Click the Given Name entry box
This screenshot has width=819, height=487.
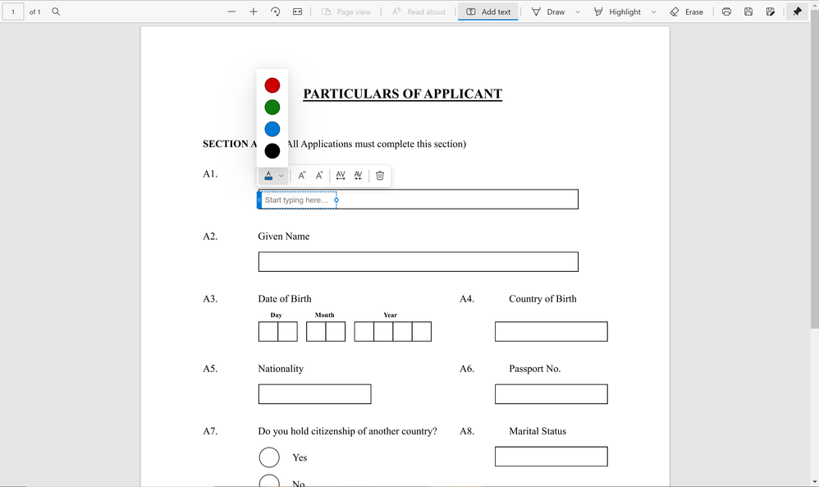419,262
